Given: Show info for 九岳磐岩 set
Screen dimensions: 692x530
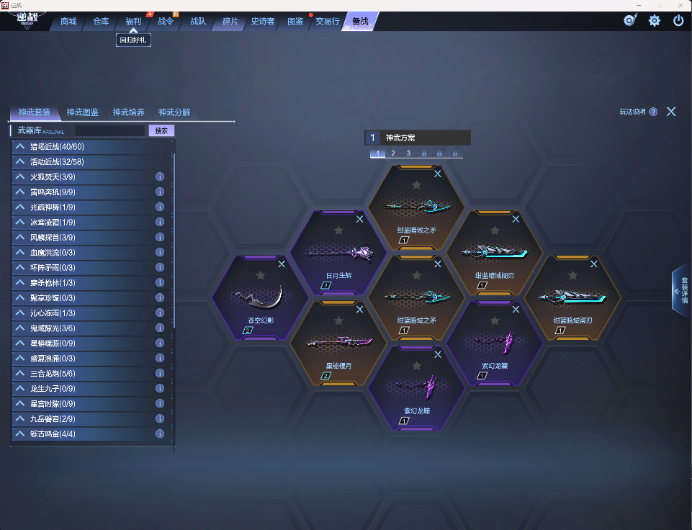Looking at the screenshot, I should 160,418.
